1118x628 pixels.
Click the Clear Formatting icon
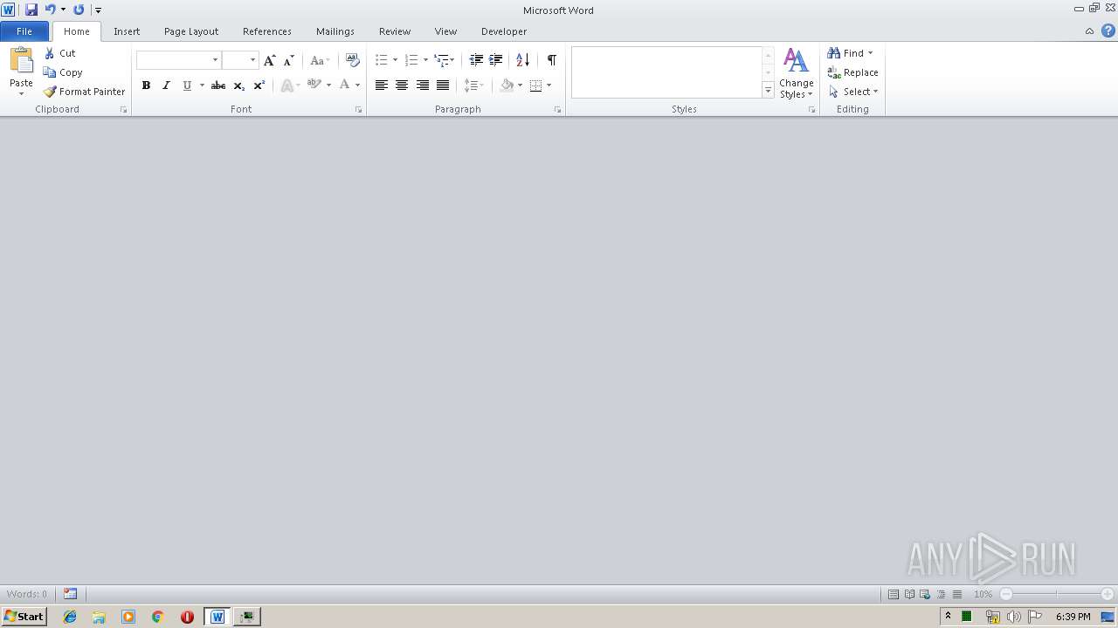click(x=352, y=60)
